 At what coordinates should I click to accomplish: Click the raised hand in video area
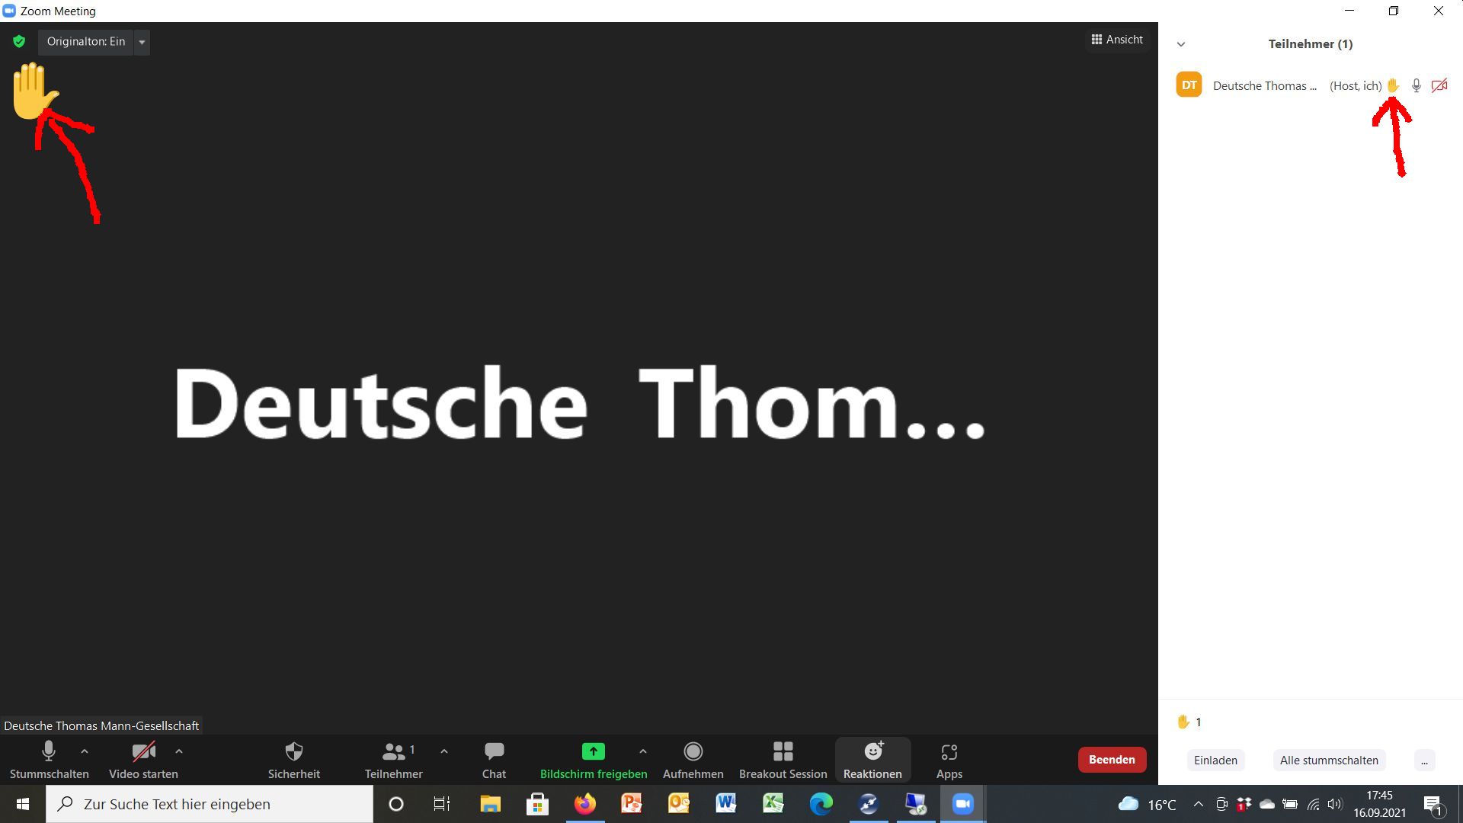click(34, 91)
